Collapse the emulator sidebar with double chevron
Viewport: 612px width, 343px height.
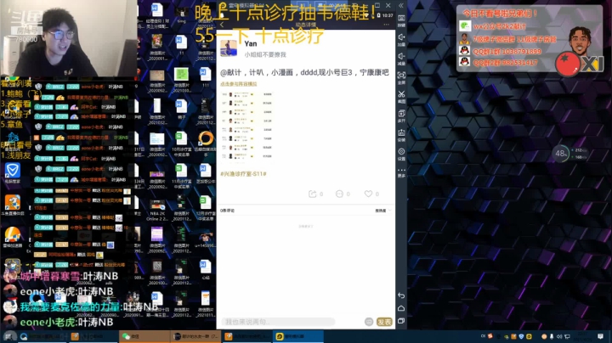pyautogui.click(x=401, y=5)
